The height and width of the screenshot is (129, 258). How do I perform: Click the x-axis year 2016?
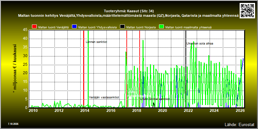[111, 111]
